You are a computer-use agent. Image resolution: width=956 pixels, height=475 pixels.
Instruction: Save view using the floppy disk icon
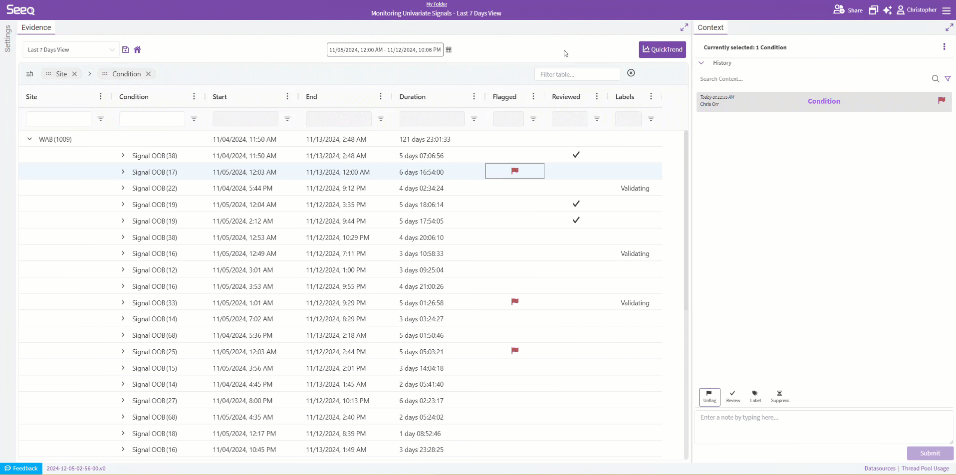(x=125, y=49)
